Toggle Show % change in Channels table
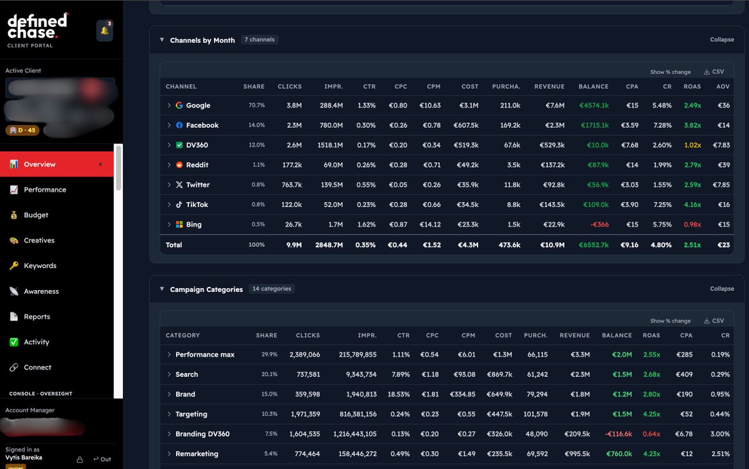749x469 pixels. [670, 72]
